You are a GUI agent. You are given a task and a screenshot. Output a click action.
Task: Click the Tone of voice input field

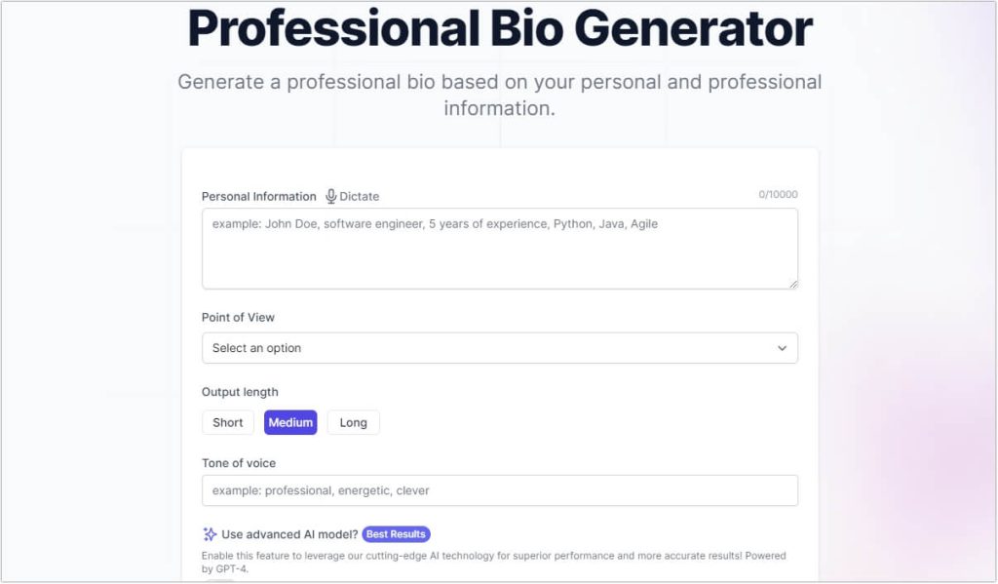pyautogui.click(x=499, y=490)
